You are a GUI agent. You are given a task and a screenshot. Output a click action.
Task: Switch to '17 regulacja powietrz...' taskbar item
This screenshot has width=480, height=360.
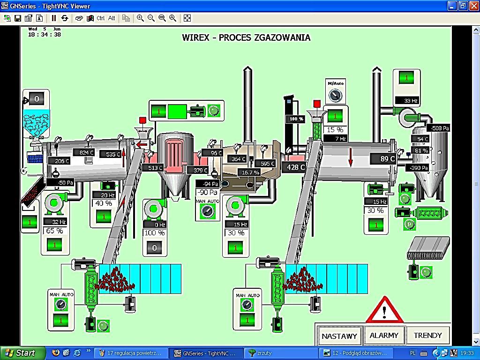click(x=131, y=353)
